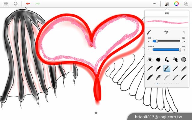Select the highlighted feather brush preset
192x120 pixels.
pos(167,68)
